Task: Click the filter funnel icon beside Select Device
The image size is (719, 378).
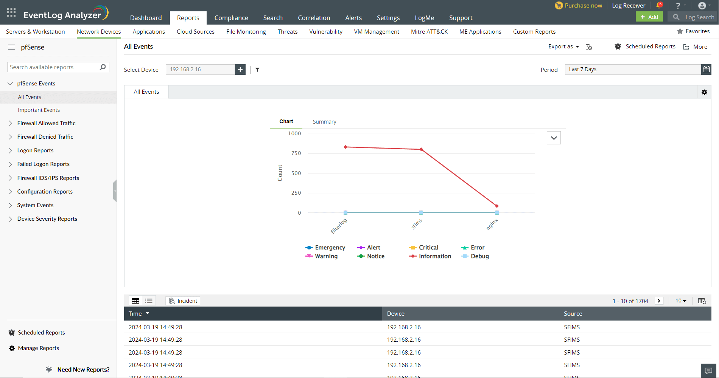Action: pos(257,70)
